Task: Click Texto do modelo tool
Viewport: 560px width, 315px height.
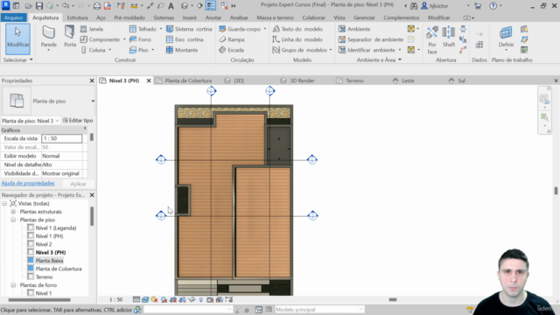Action: click(297, 29)
